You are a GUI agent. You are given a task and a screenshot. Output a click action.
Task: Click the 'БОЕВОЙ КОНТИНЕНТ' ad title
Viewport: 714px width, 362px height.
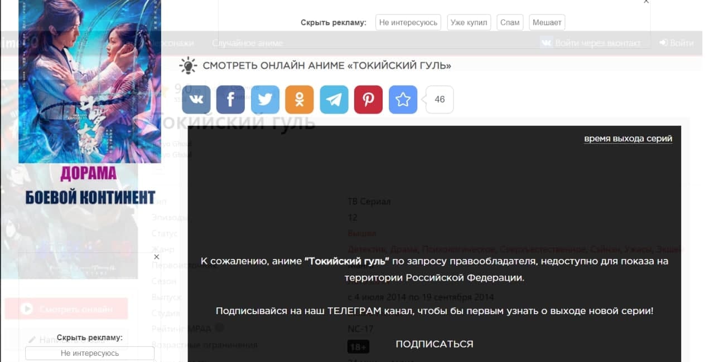[x=90, y=197]
